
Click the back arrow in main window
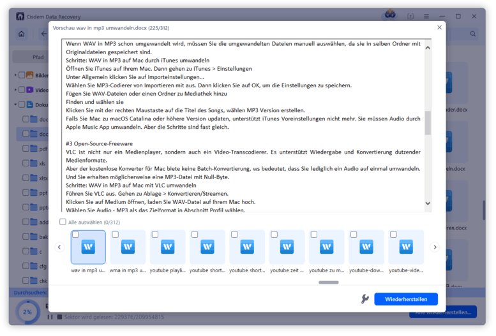click(44, 34)
